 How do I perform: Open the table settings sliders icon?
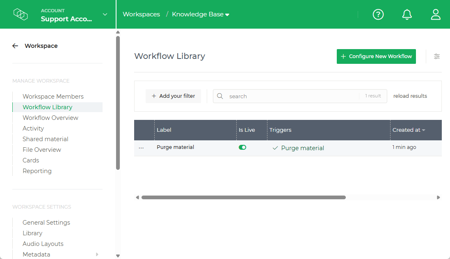click(436, 56)
